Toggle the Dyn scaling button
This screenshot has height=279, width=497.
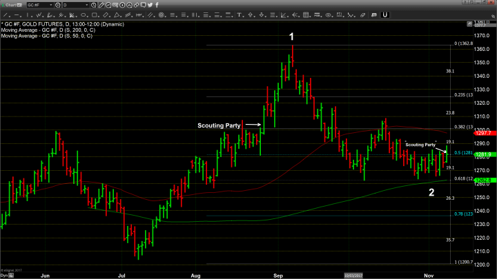(4, 276)
